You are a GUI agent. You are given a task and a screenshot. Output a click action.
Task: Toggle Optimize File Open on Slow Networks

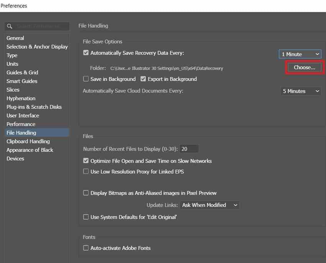coord(86,161)
